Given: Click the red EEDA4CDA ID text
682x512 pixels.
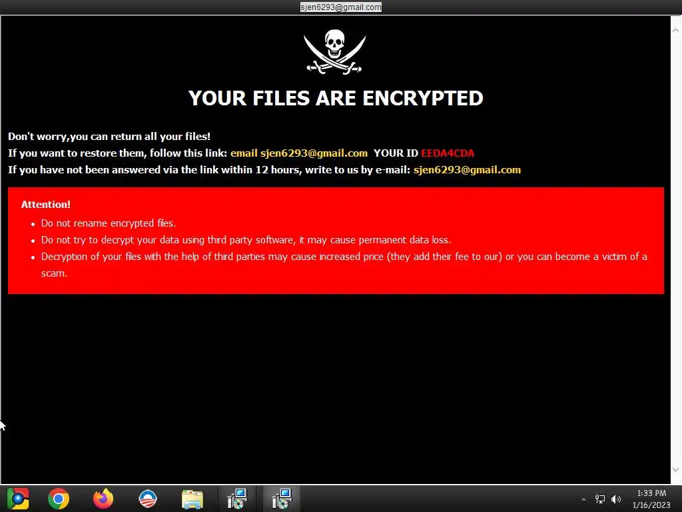Looking at the screenshot, I should point(448,153).
